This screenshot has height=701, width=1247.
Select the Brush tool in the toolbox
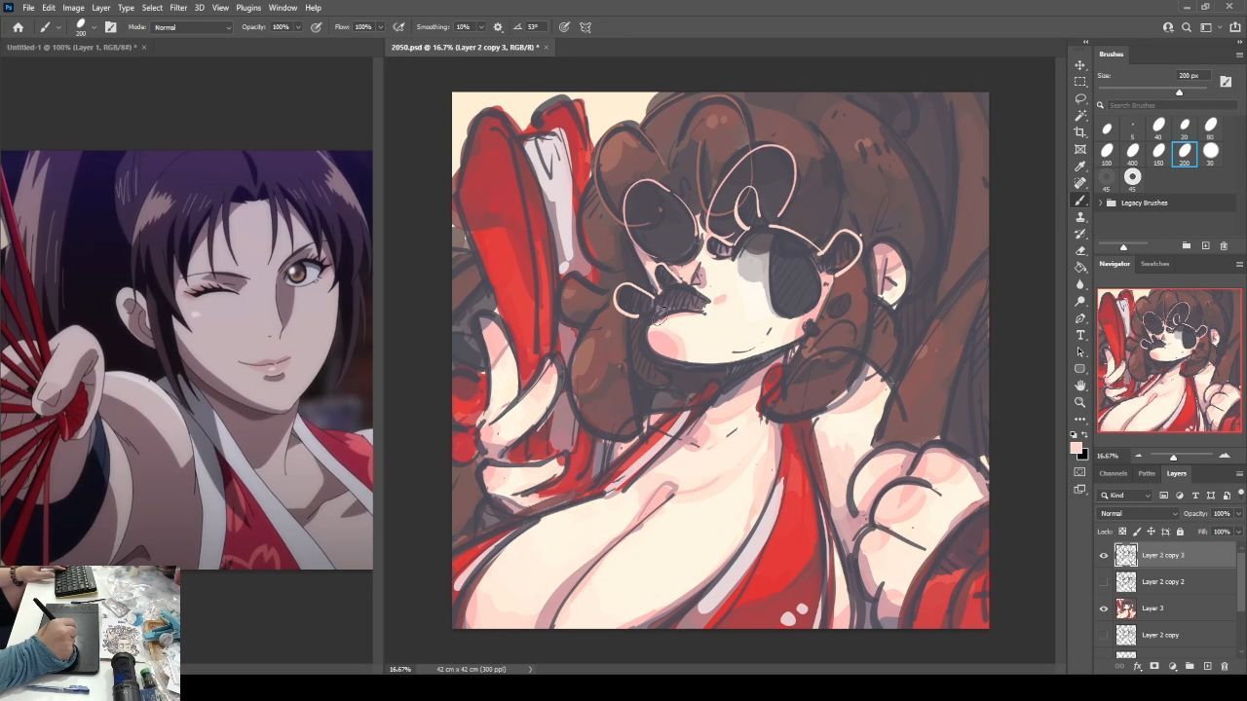coord(1079,200)
